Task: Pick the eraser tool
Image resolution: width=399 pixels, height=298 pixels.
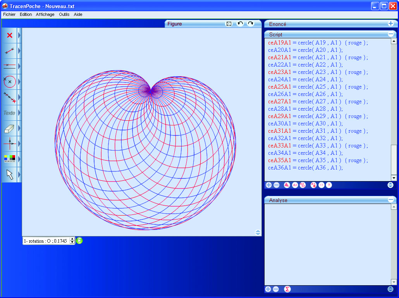Action: coord(10,128)
